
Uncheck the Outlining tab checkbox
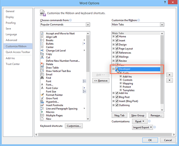coord(117,105)
